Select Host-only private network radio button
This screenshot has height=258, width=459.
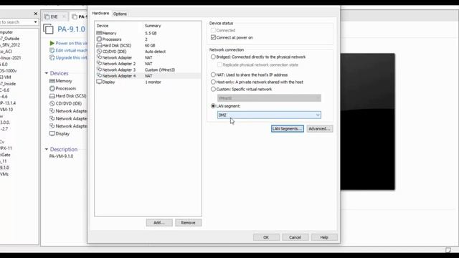click(x=213, y=82)
